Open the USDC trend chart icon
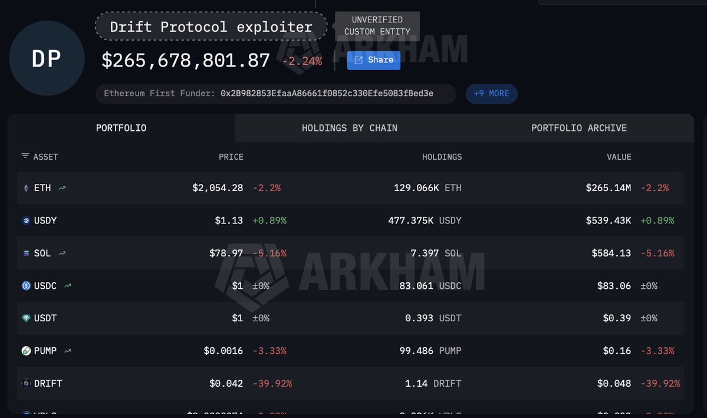Image resolution: width=707 pixels, height=418 pixels. pyautogui.click(x=68, y=285)
